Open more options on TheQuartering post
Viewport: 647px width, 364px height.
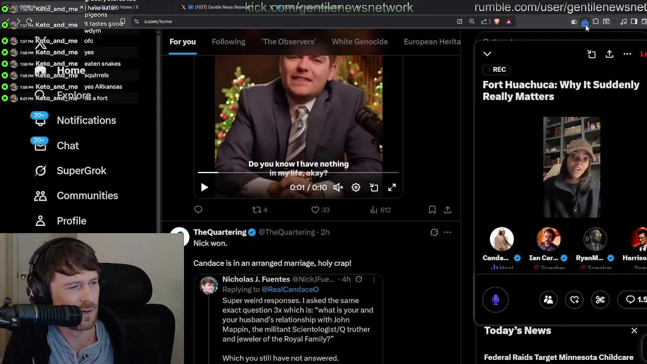[447, 233]
